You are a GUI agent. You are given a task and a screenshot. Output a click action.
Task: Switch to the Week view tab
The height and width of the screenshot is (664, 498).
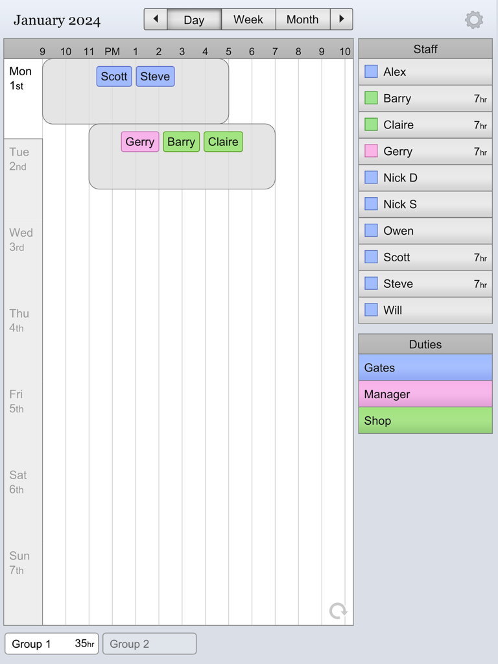pyautogui.click(x=248, y=19)
